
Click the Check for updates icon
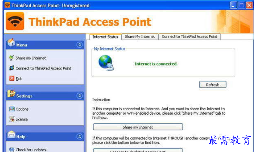pos(12,149)
